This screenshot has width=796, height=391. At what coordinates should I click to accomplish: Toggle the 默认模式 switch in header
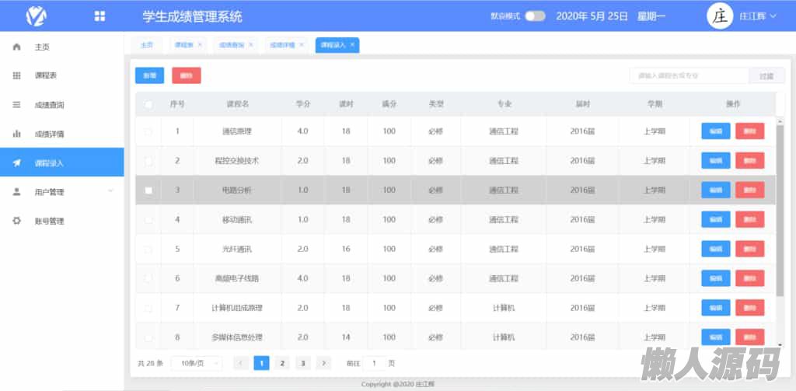[x=535, y=16]
